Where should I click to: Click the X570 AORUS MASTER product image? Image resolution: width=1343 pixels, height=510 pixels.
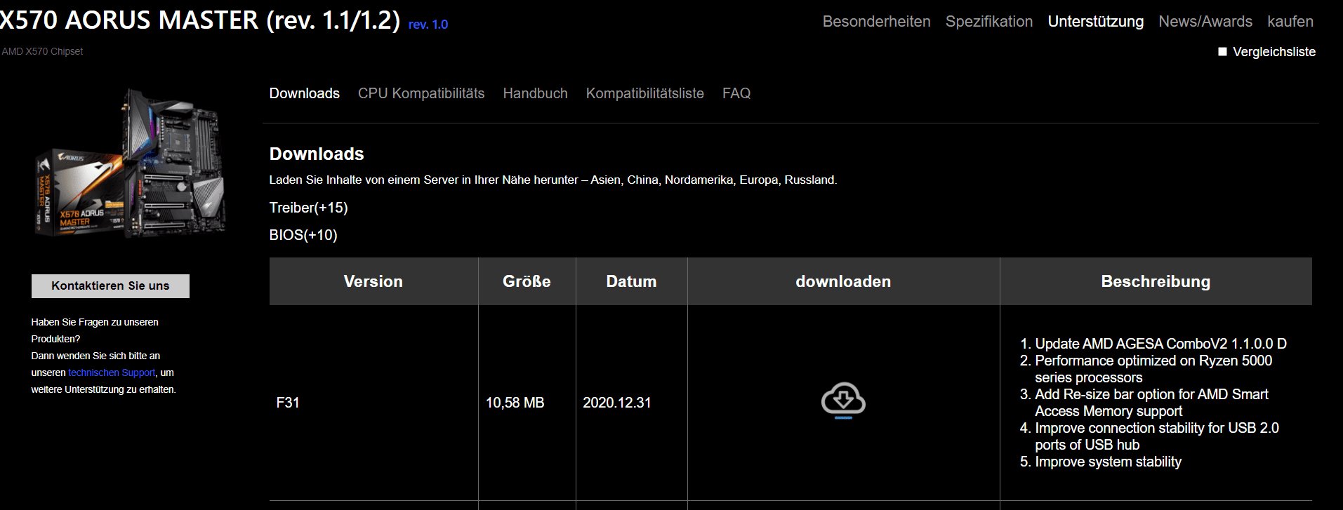tap(131, 163)
